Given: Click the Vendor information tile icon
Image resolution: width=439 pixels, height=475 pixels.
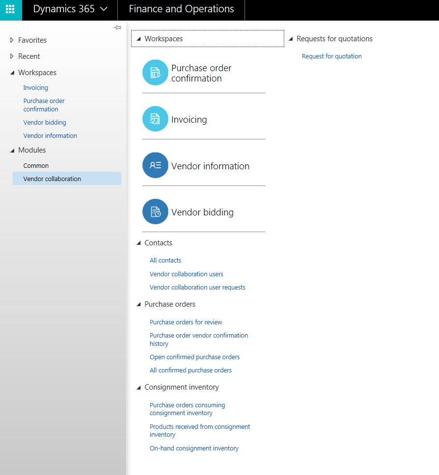Looking at the screenshot, I should (155, 165).
